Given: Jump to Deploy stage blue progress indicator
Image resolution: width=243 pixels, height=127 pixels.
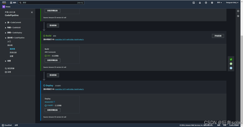Looking at the screenshot, I should click(231, 68).
